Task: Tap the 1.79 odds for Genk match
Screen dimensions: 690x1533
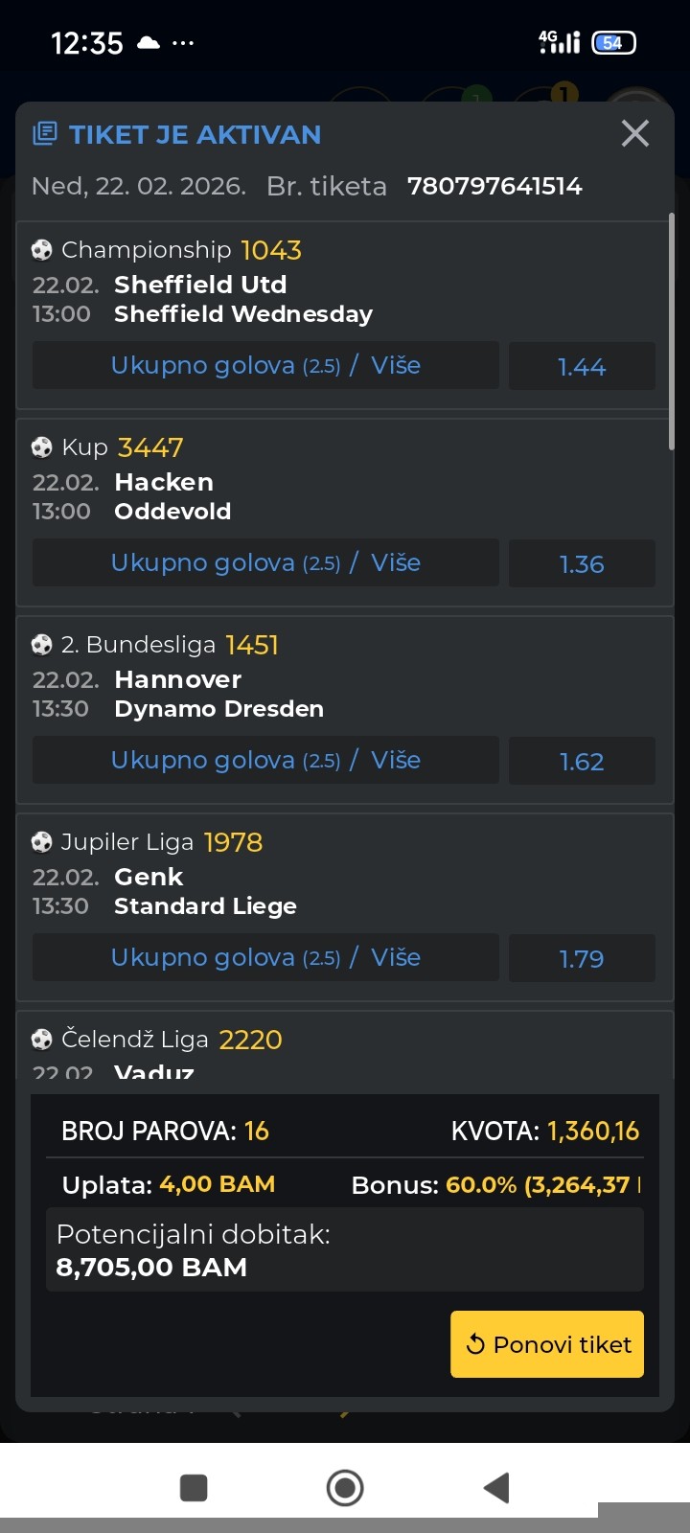Action: pos(581,958)
